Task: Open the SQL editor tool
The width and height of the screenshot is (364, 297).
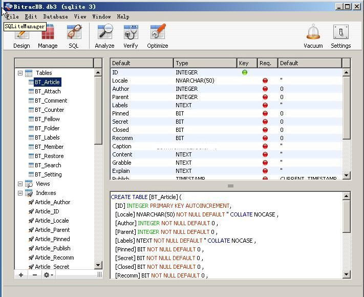Action: pyautogui.click(x=74, y=36)
